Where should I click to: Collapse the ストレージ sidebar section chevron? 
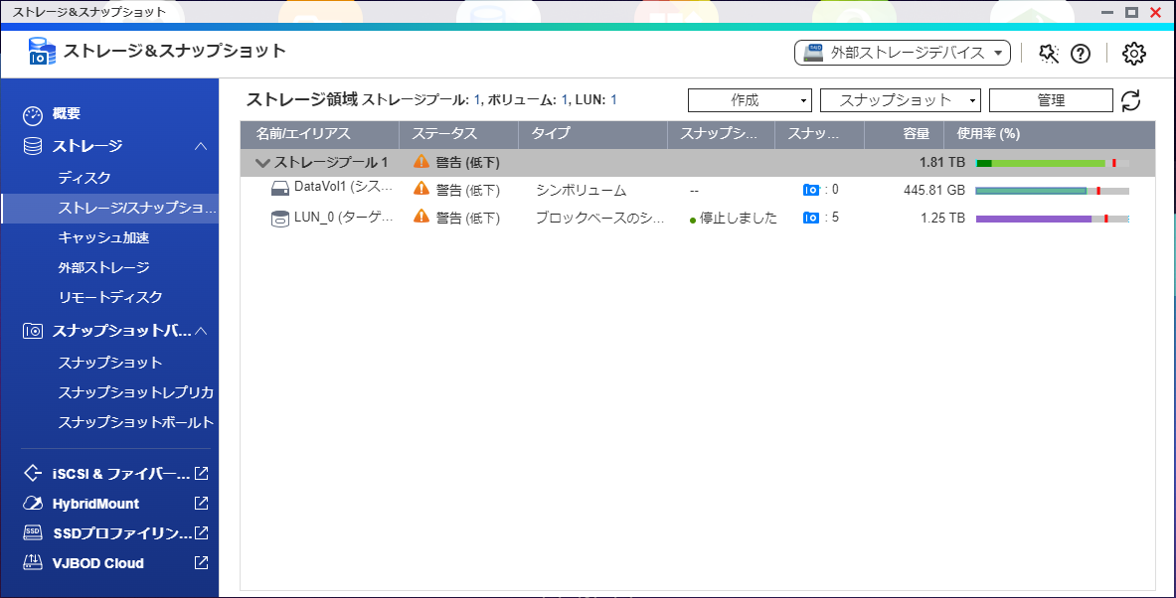200,146
